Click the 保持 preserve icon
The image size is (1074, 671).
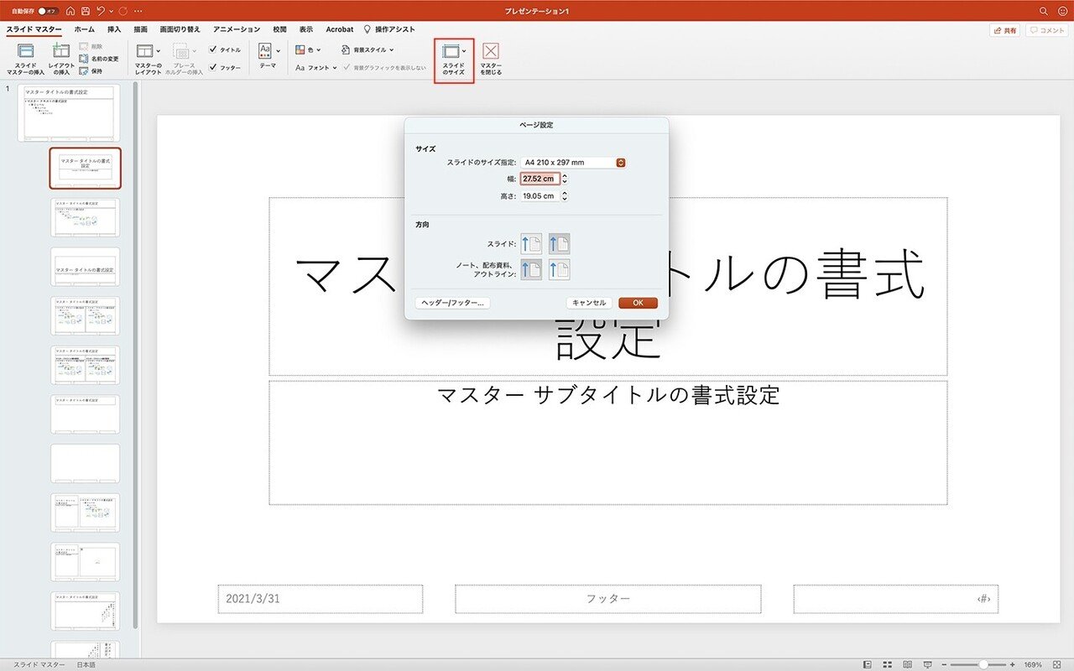click(x=84, y=70)
